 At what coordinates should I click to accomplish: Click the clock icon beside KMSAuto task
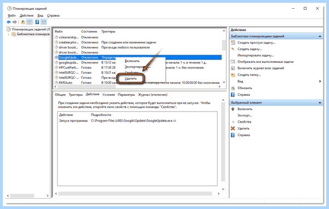coord(56,83)
